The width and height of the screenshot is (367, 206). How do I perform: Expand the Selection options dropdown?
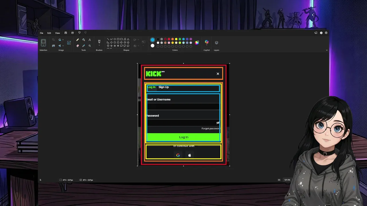pos(43,46)
